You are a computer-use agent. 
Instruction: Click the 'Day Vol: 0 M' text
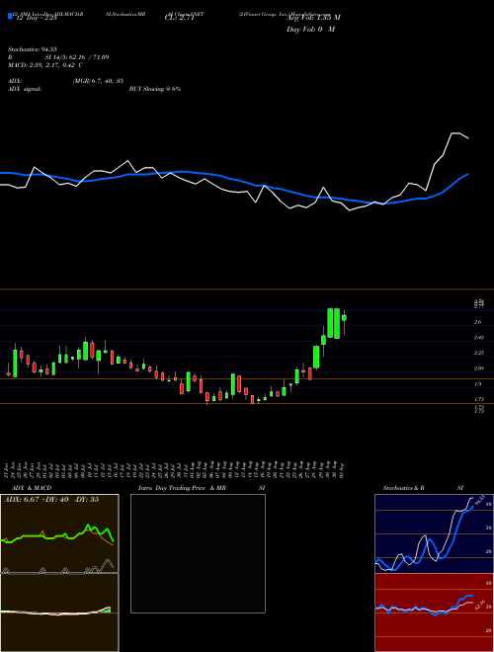[310, 29]
